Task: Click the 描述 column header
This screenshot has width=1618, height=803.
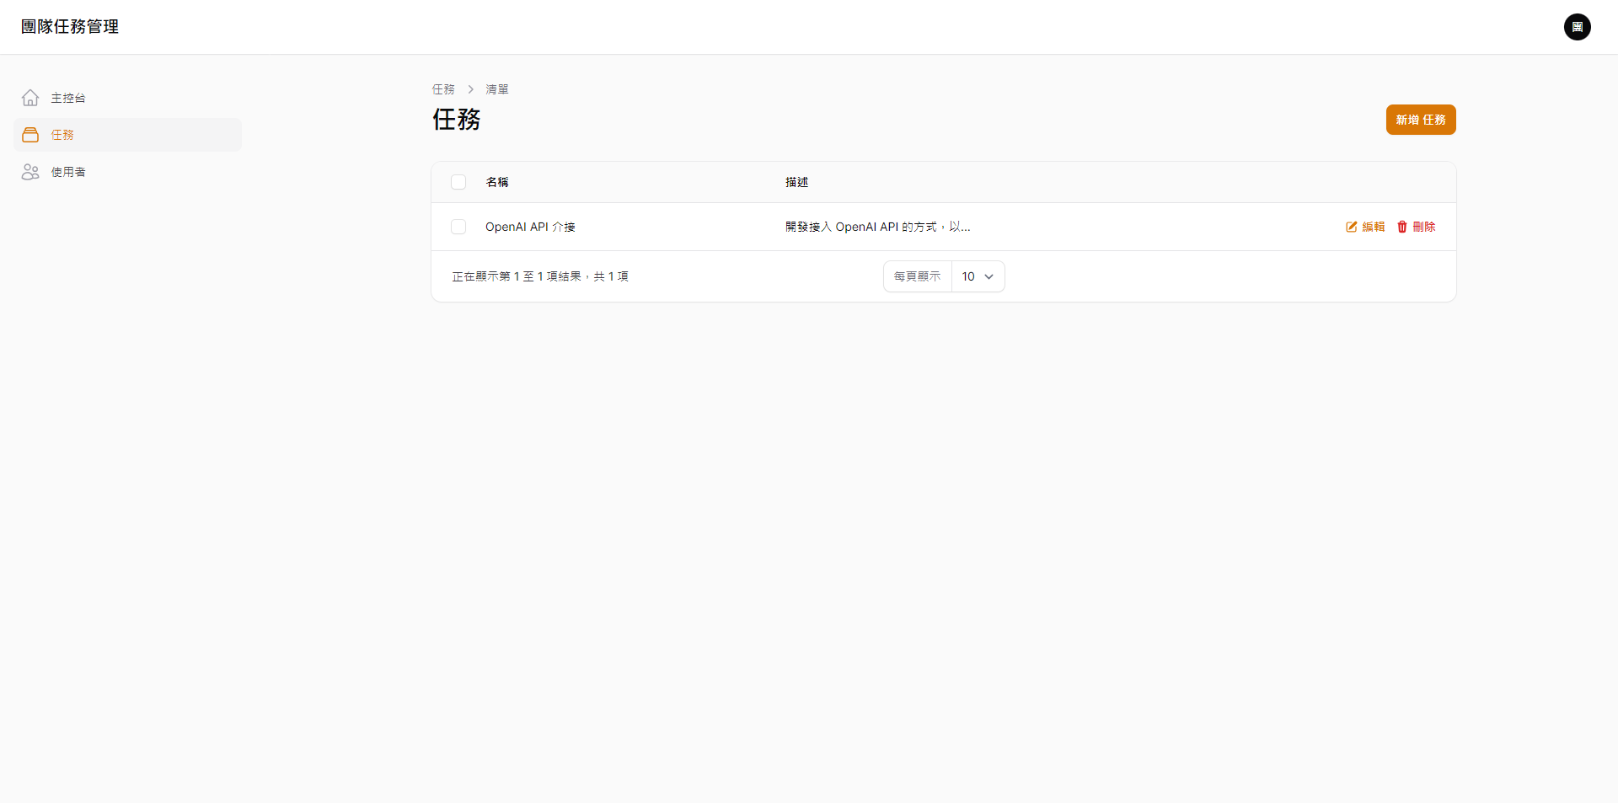Action: [796, 182]
